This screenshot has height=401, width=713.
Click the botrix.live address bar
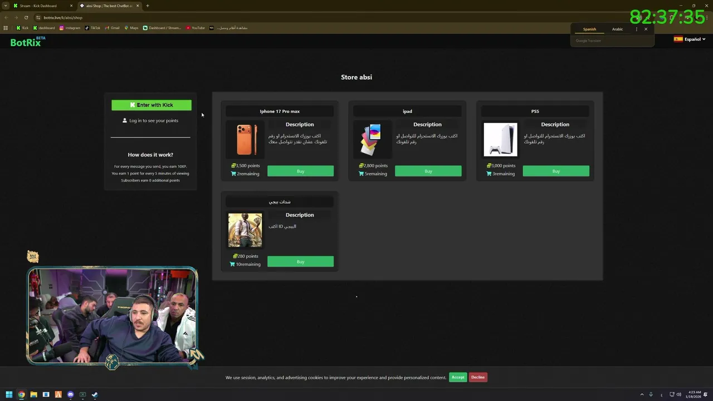[x=63, y=17]
